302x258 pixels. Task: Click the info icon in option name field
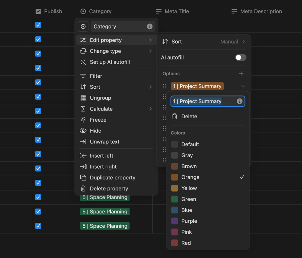coord(239,101)
